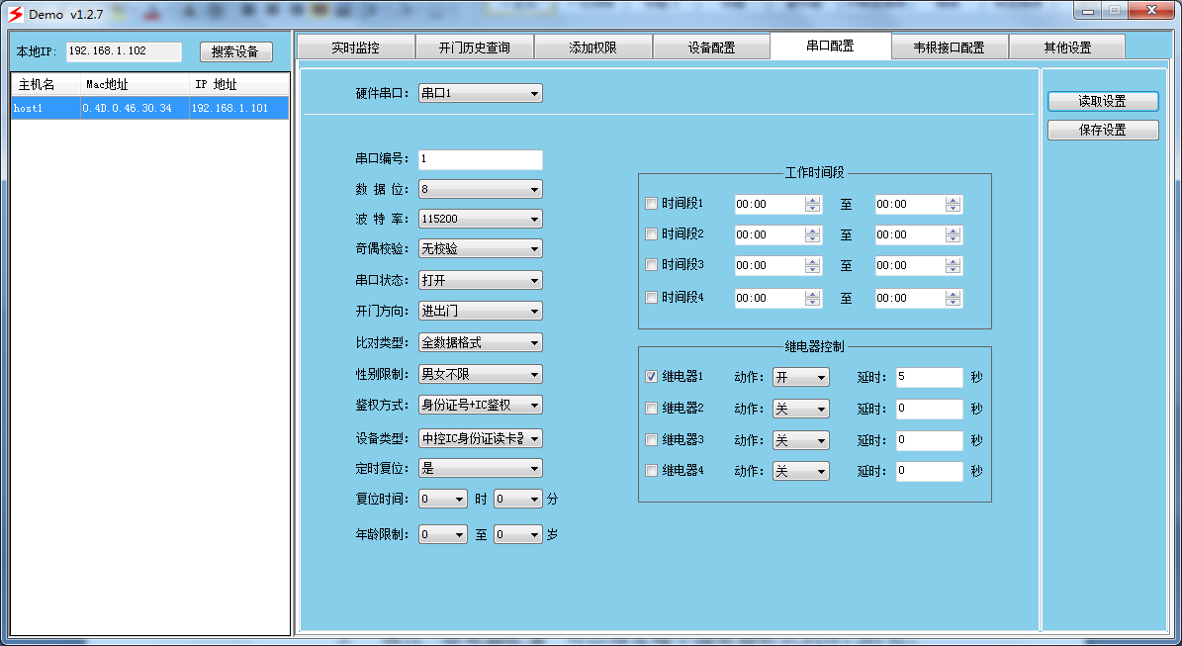Click the 时间段1 start time spinner

(x=812, y=205)
